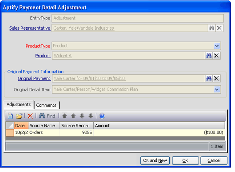Move up one record in grid
The image size is (235, 172).
point(73,116)
